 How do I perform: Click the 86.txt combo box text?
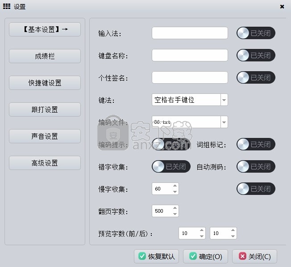tap(162, 122)
